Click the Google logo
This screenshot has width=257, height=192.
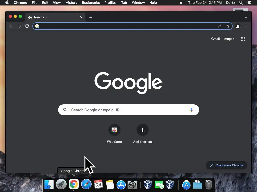pos(128,83)
